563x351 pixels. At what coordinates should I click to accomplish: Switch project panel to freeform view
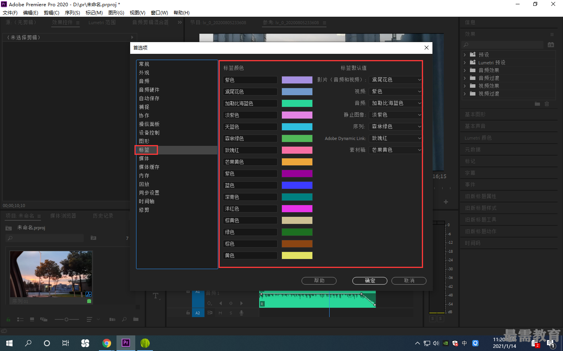point(44,319)
